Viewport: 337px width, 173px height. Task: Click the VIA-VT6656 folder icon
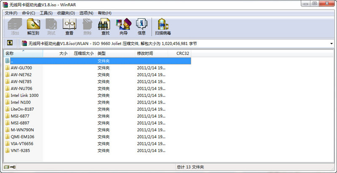[8, 144]
